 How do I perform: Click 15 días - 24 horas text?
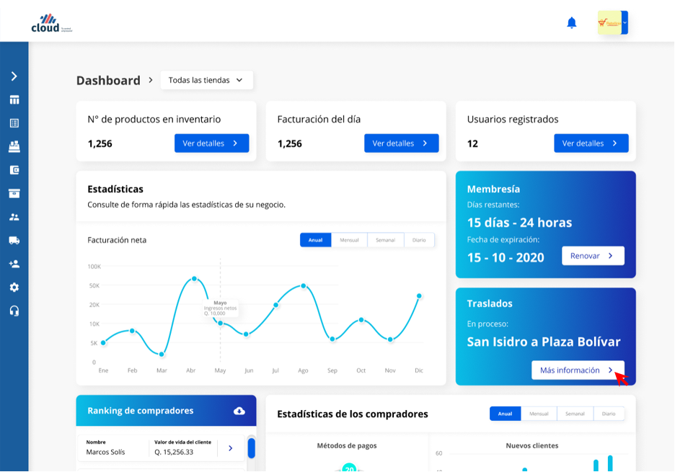(x=520, y=223)
